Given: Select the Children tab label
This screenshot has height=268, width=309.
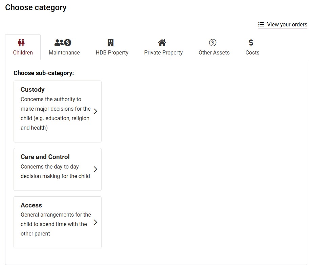Looking at the screenshot, I should 23,52.
